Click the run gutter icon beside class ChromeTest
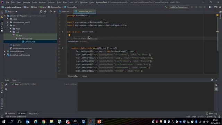 point(62,32)
